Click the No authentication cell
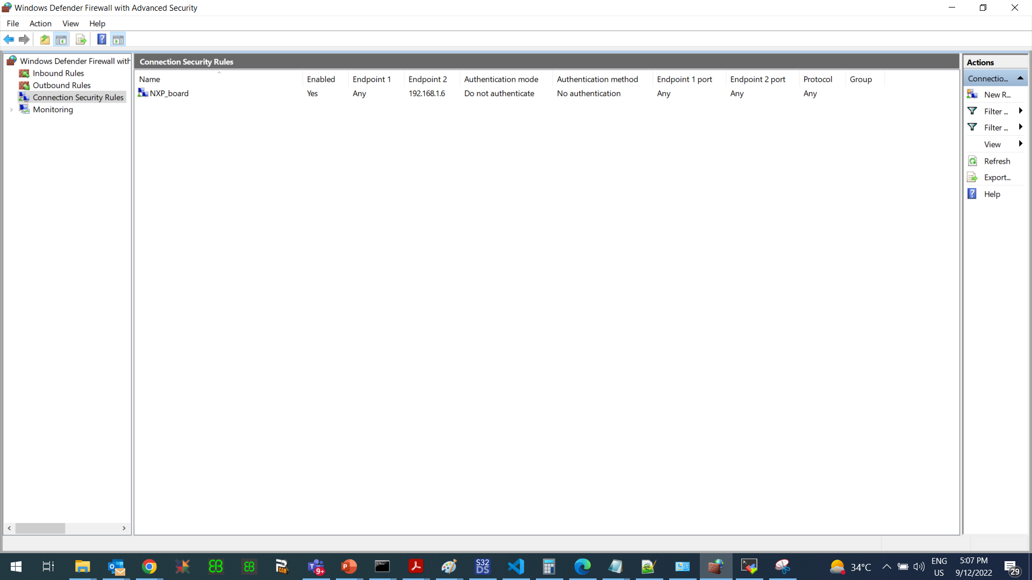Image resolution: width=1032 pixels, height=580 pixels. click(589, 93)
